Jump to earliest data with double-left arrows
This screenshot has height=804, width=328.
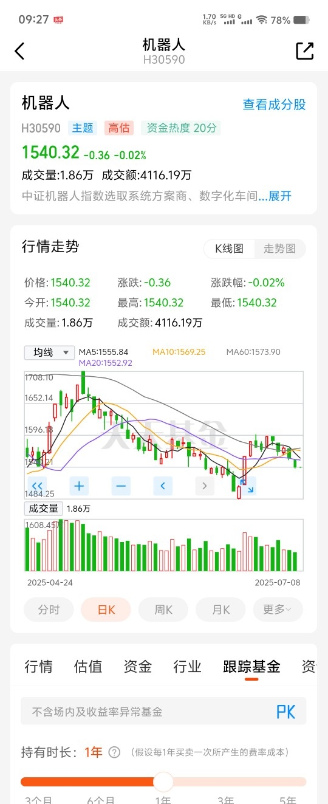tap(38, 486)
